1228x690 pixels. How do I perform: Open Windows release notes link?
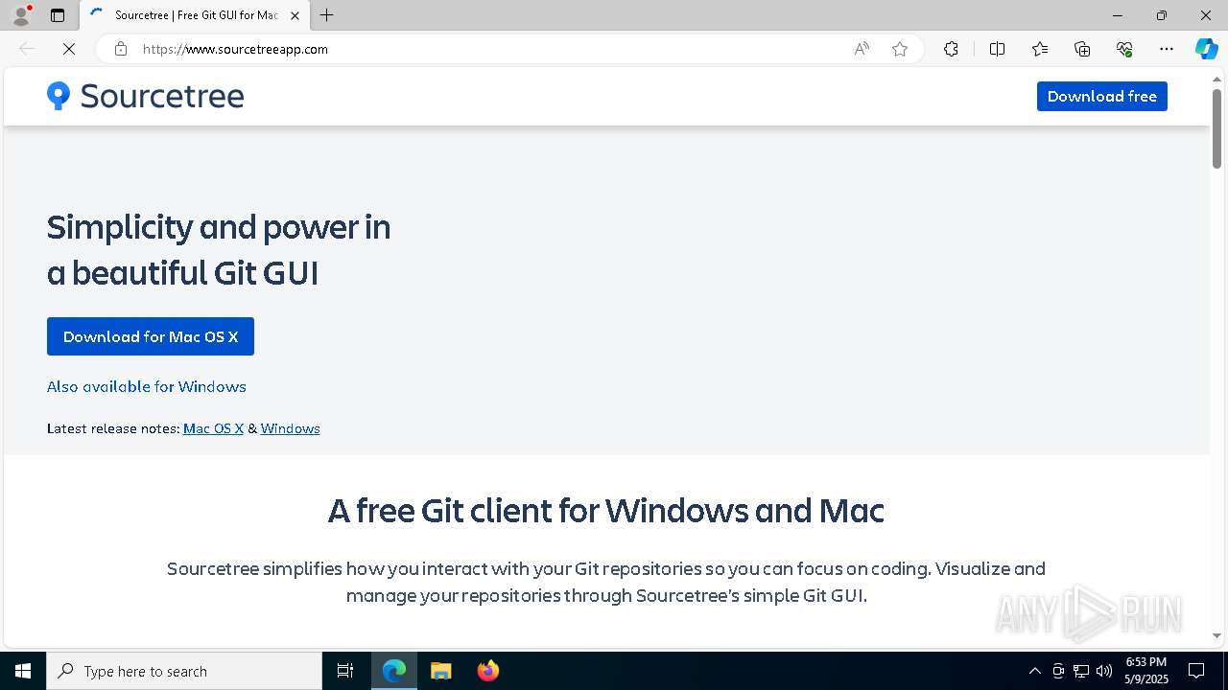pyautogui.click(x=290, y=428)
